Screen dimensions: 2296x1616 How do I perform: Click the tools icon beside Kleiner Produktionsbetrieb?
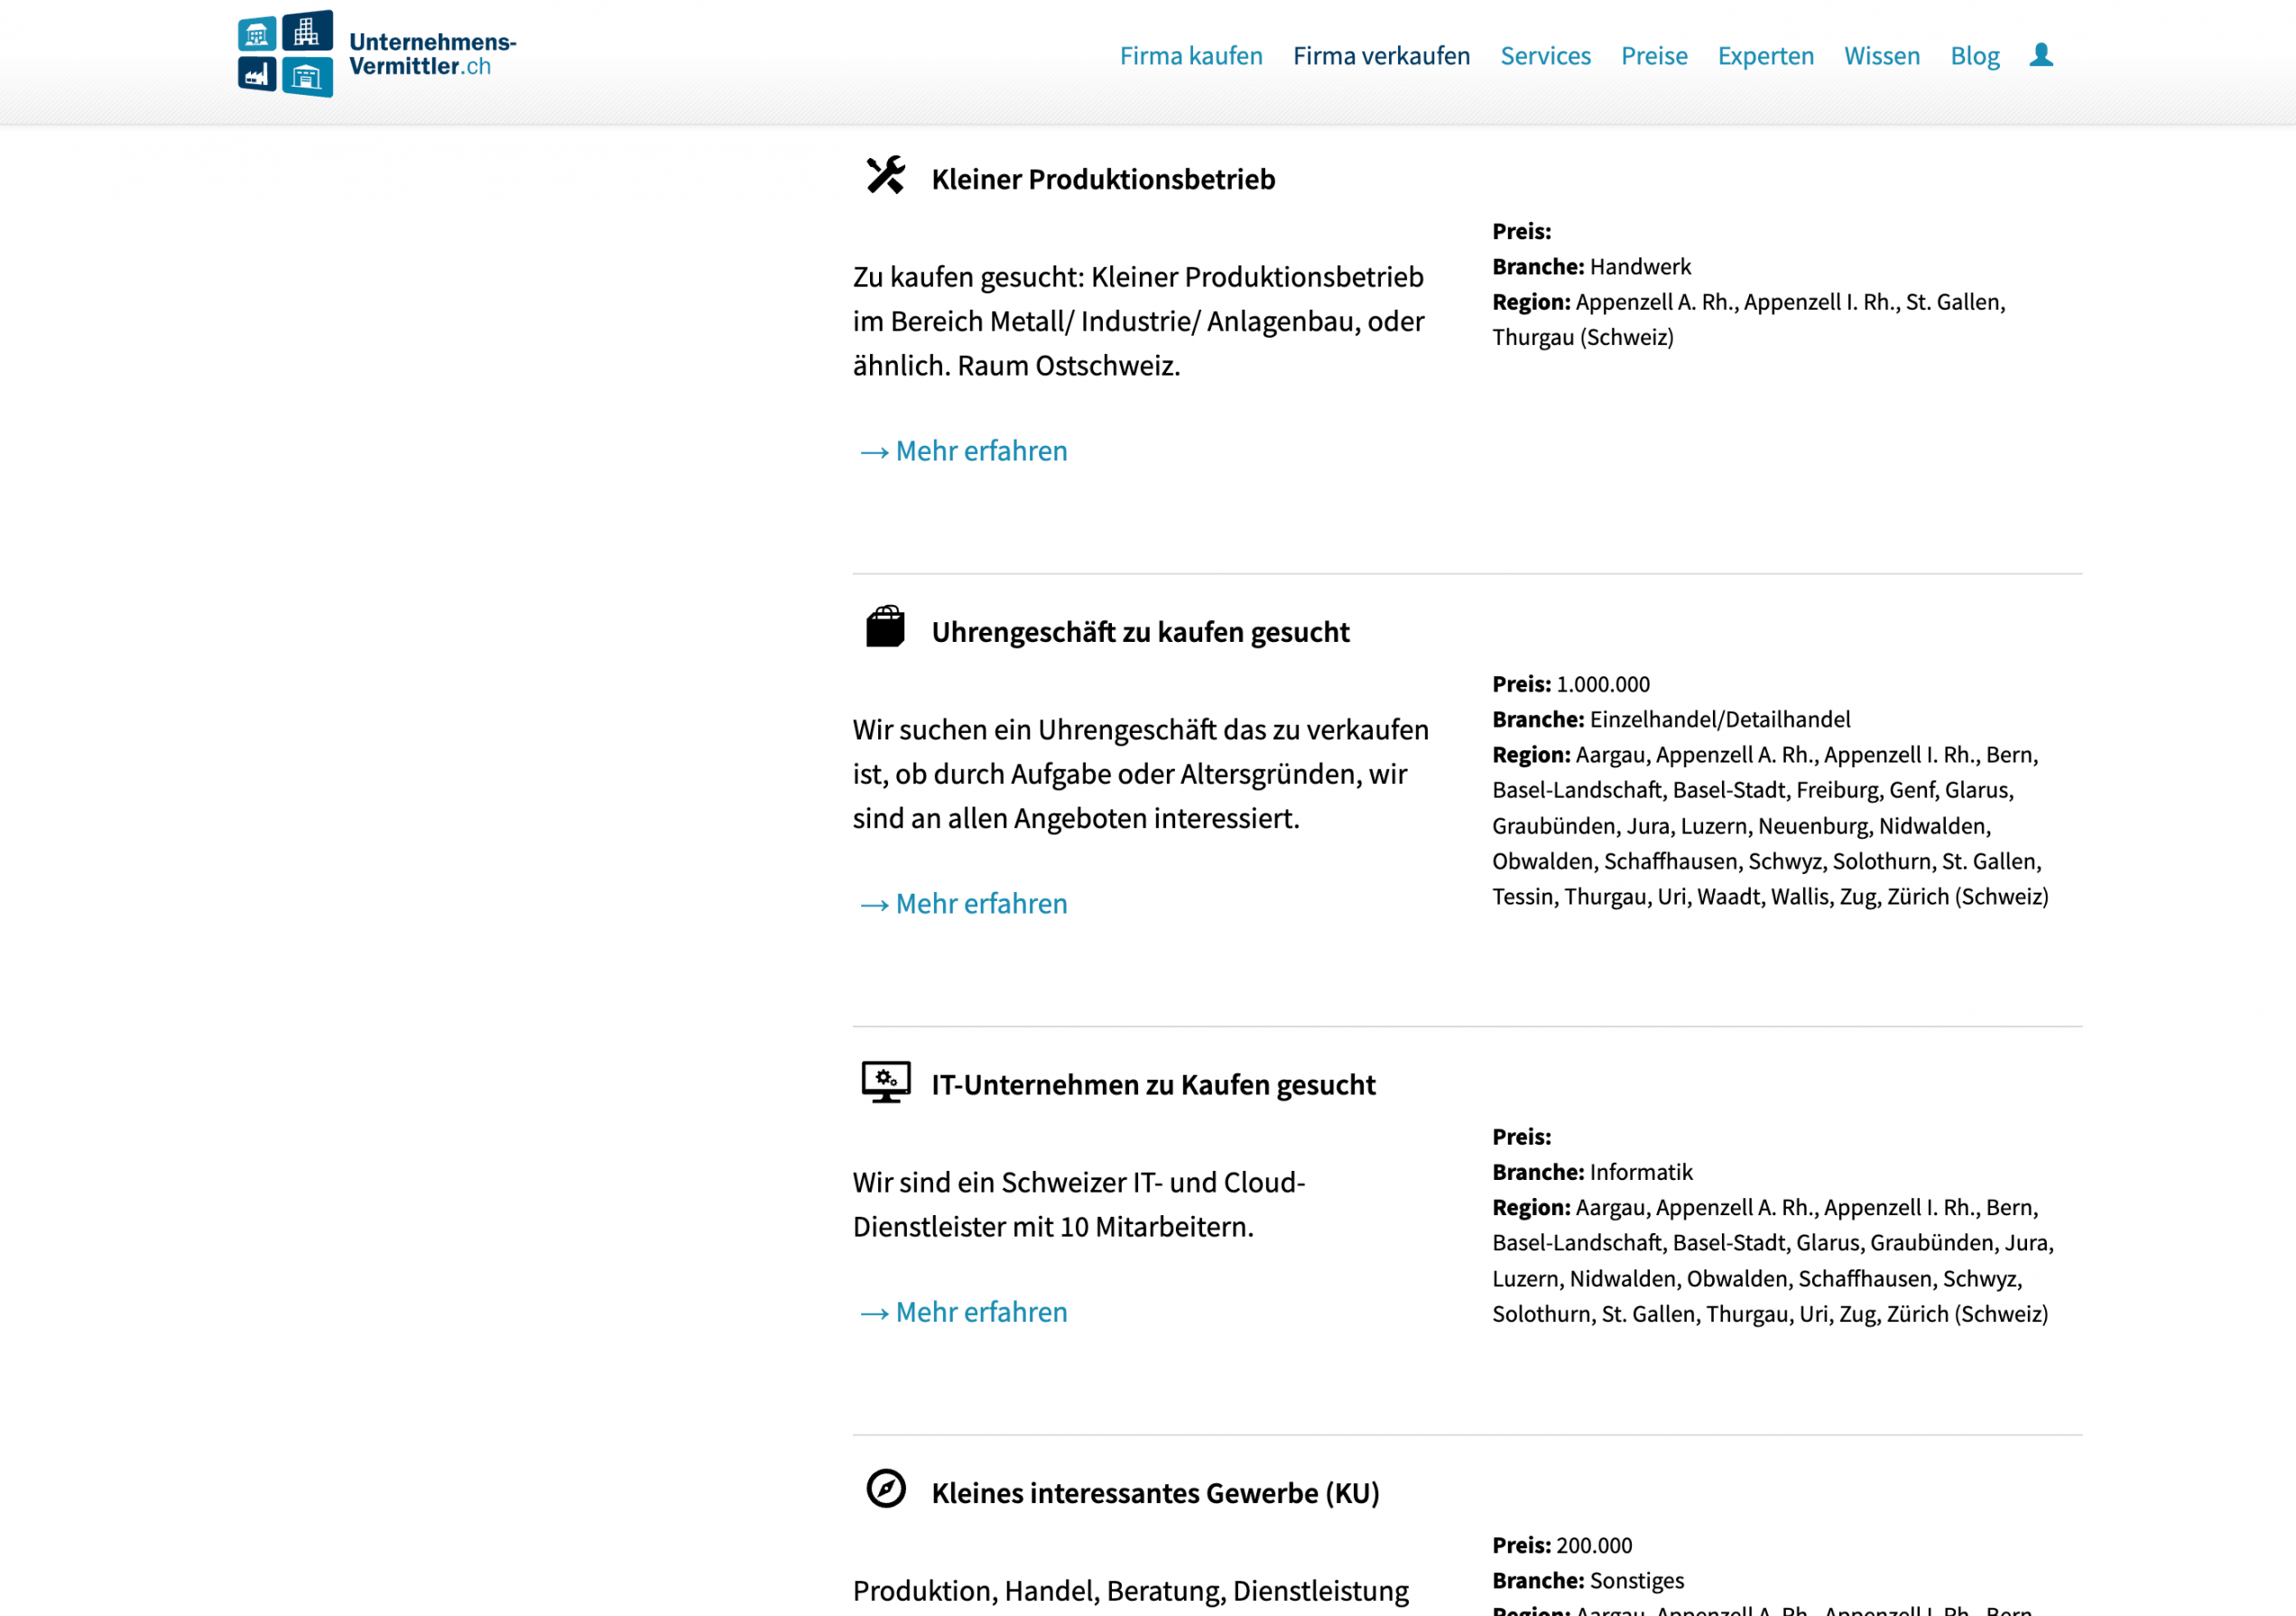(x=885, y=176)
